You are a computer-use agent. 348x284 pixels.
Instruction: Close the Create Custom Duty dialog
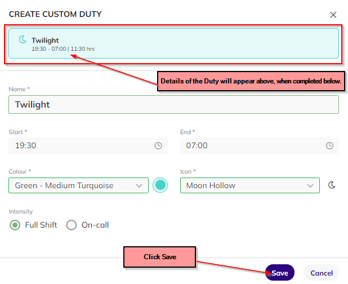click(333, 15)
